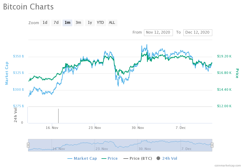Select the 1m zoom range
Viewport: 244px width, 168px height.
pyautogui.click(x=67, y=23)
